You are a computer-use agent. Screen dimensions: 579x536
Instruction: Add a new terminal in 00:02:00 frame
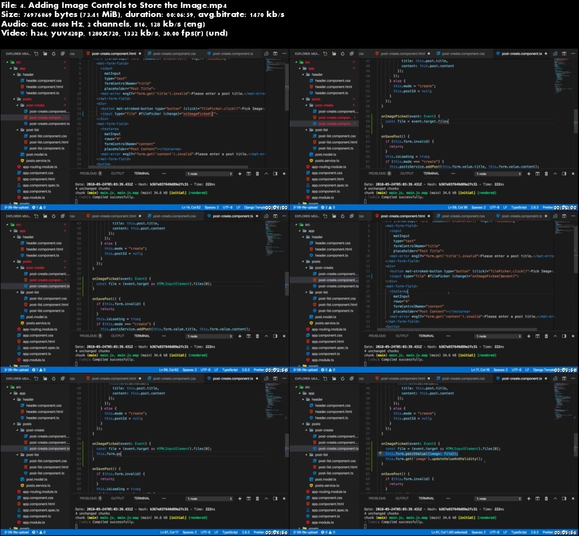[529, 173]
